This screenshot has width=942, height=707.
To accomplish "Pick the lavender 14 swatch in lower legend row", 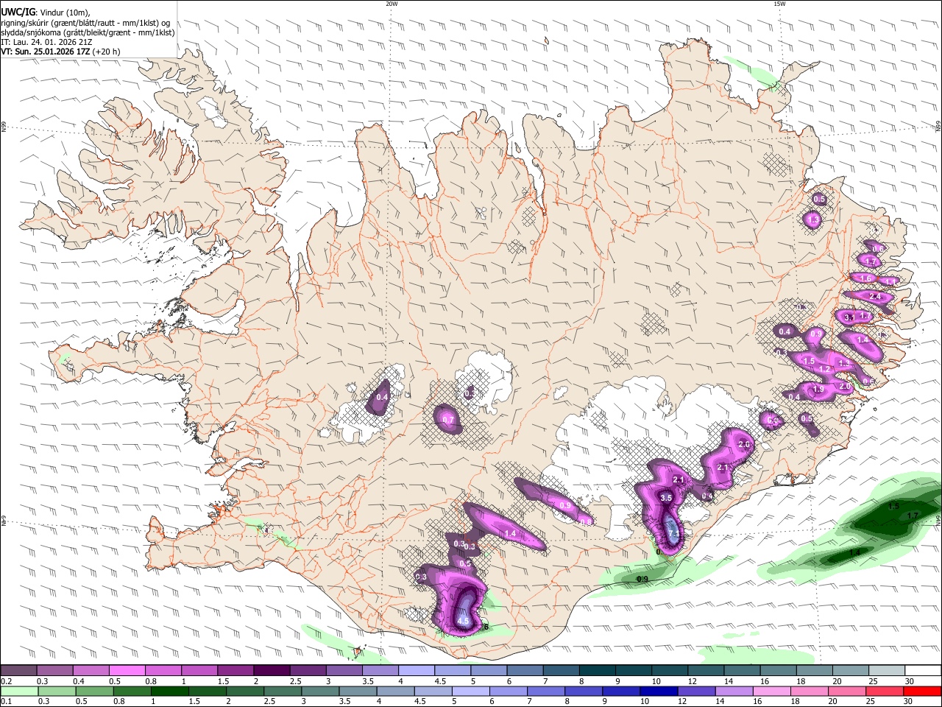I will (733, 691).
